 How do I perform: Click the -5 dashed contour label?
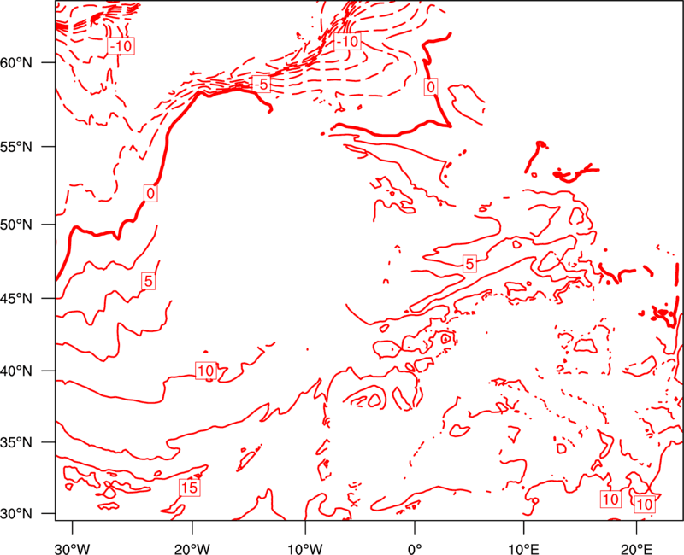coord(262,84)
